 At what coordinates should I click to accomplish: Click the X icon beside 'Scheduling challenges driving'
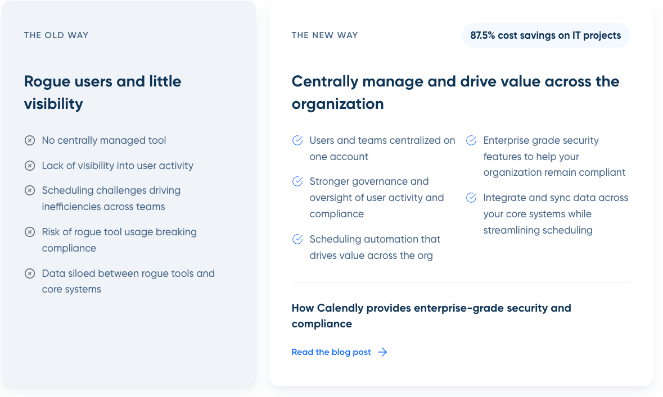30,190
